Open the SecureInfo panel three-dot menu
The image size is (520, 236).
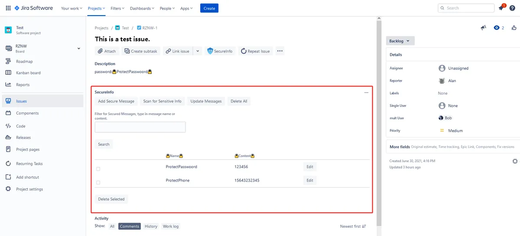(366, 92)
